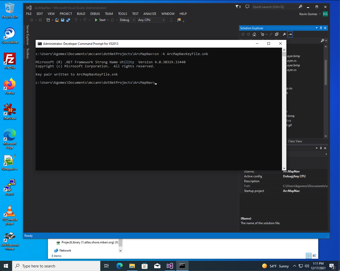Click the Quick Launch search box

click(275, 7)
